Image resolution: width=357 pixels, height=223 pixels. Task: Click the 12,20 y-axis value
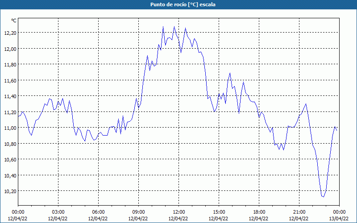(10, 33)
